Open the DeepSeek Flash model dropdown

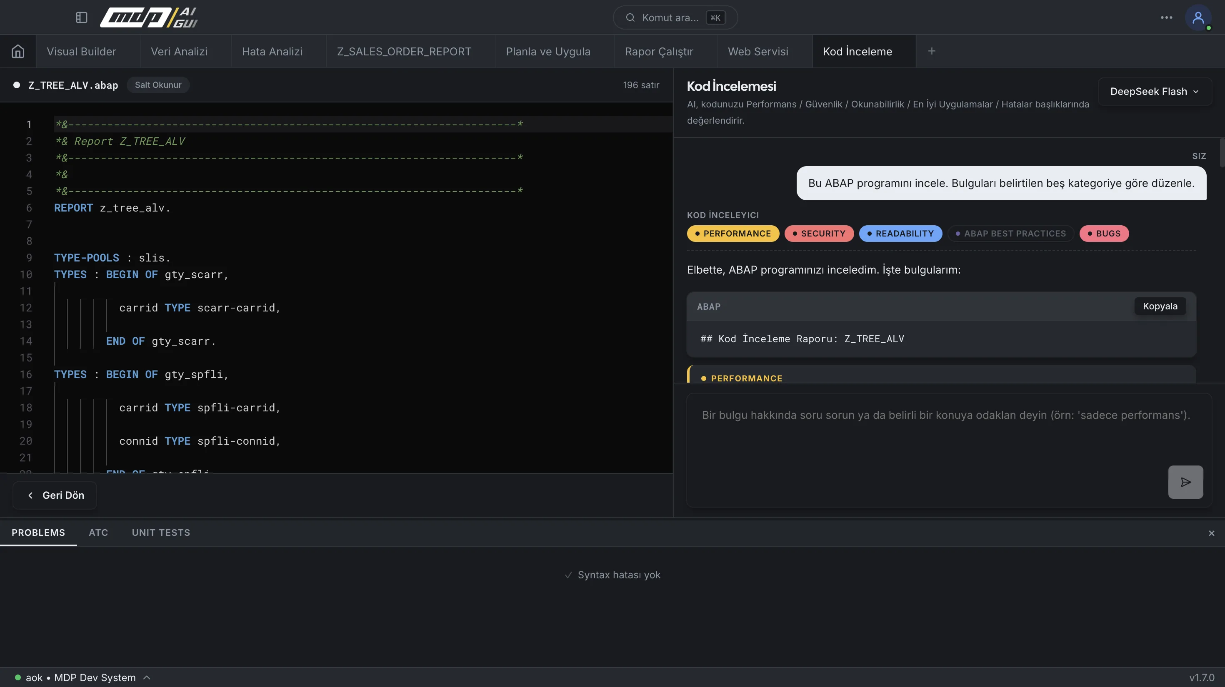[1154, 92]
